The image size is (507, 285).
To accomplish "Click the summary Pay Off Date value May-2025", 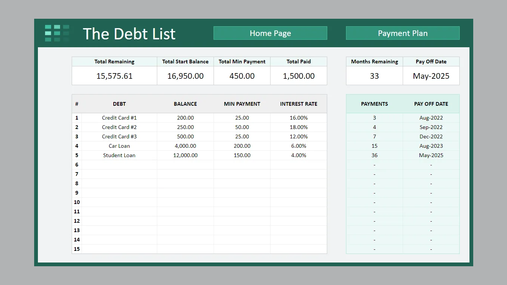I will (x=431, y=76).
